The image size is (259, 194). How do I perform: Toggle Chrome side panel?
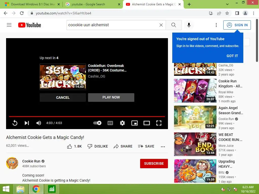coord(237,13)
